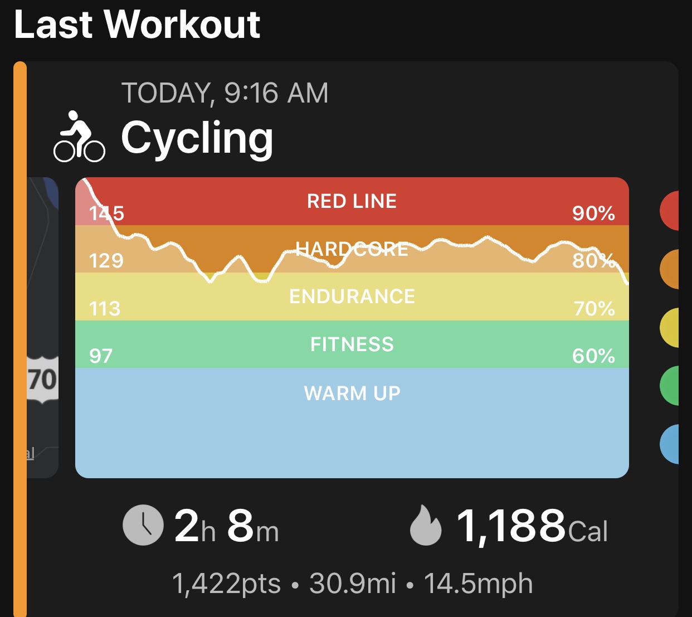Open the Cycling workout title

197,138
